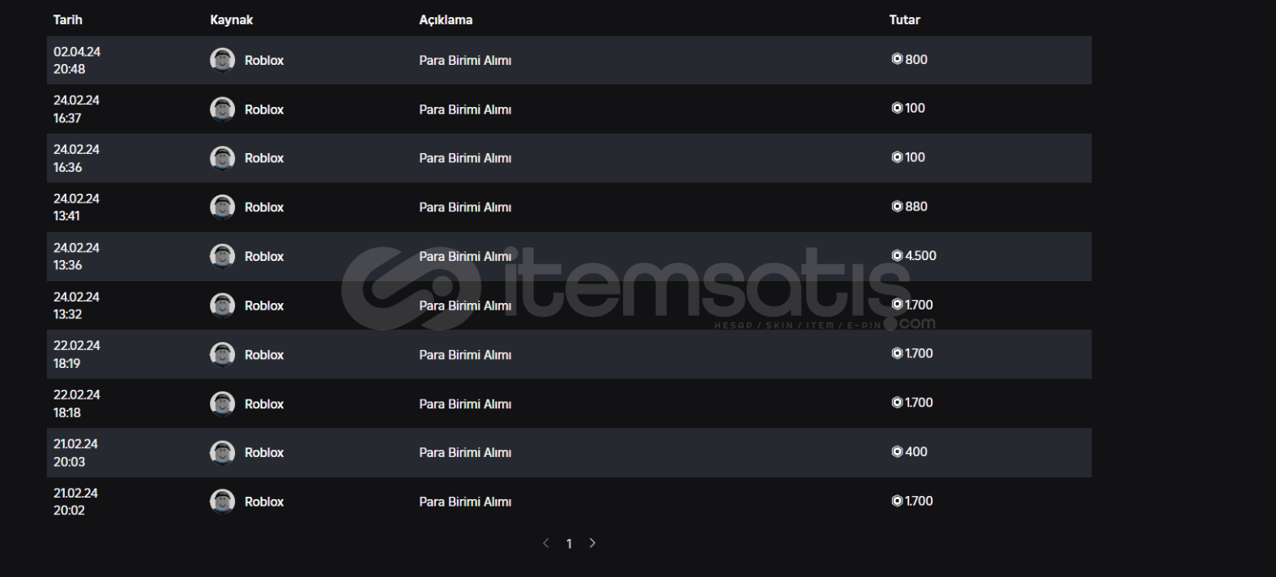The width and height of the screenshot is (1276, 577).
Task: Click the Roblox avatar in the 24.02.24 13:36 row
Action: tap(222, 256)
